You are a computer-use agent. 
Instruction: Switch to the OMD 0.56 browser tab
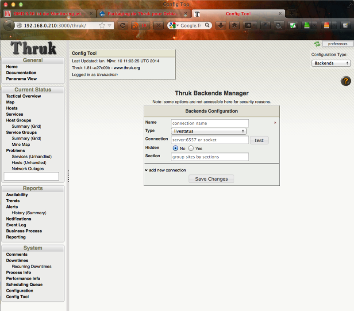point(48,14)
